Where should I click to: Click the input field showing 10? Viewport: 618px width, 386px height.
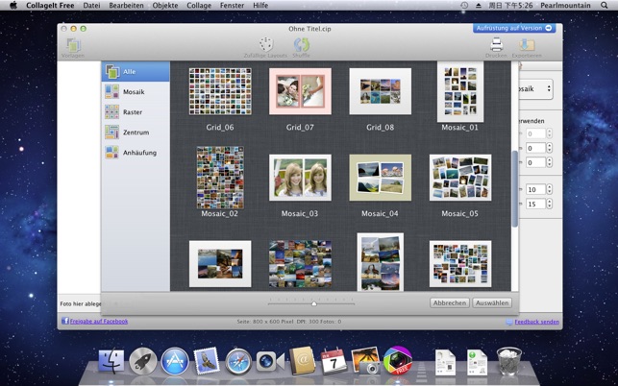point(535,189)
